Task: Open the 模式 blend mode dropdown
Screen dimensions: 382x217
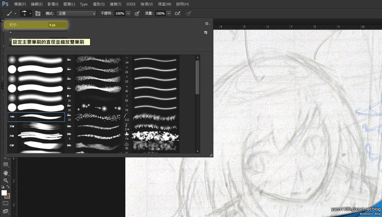Action: pos(76,13)
